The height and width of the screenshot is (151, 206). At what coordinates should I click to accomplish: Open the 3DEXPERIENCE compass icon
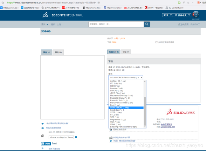pos(196,15)
